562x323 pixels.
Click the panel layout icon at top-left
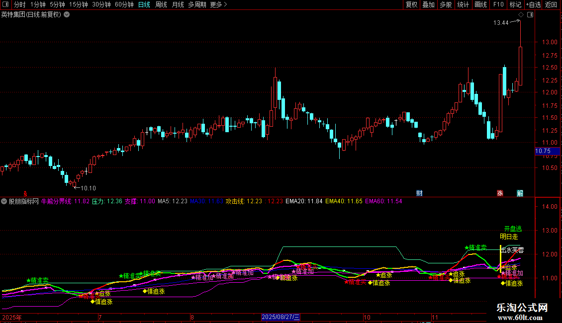5,4
